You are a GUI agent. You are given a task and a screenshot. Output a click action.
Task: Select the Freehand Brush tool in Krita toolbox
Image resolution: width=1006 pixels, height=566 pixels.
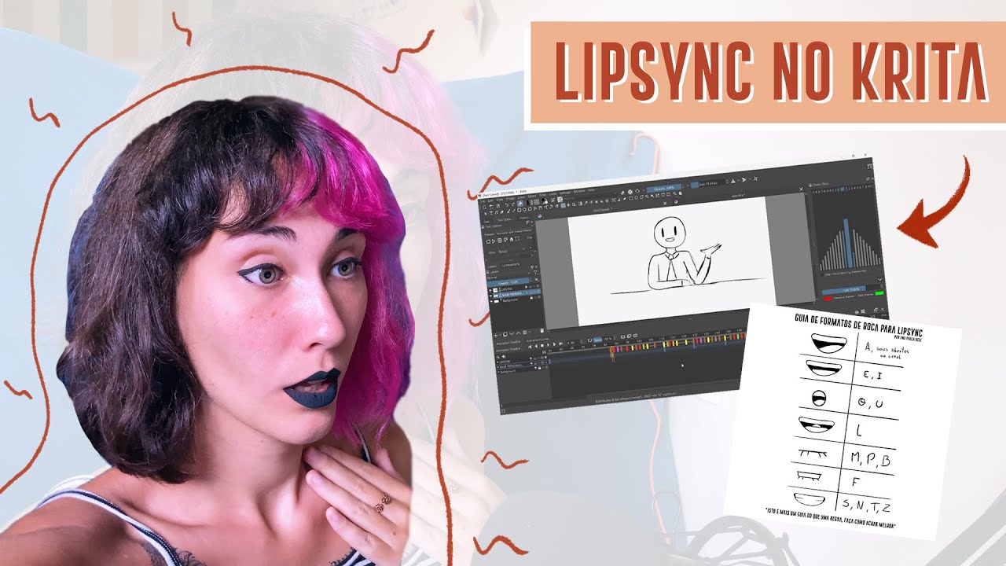508,211
